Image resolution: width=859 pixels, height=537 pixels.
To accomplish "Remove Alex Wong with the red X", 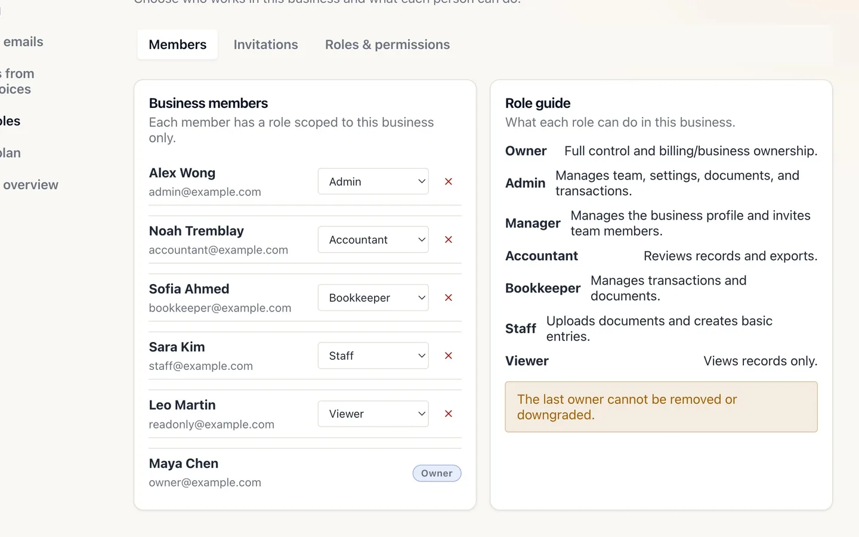I will [x=449, y=181].
